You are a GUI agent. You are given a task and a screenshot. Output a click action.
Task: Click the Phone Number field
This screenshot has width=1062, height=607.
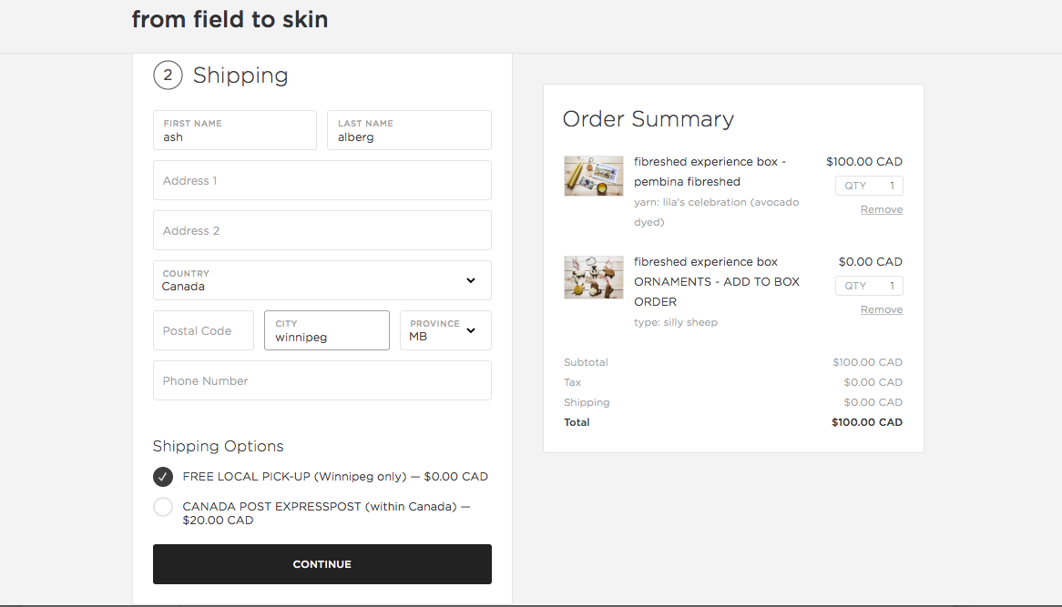[322, 380]
